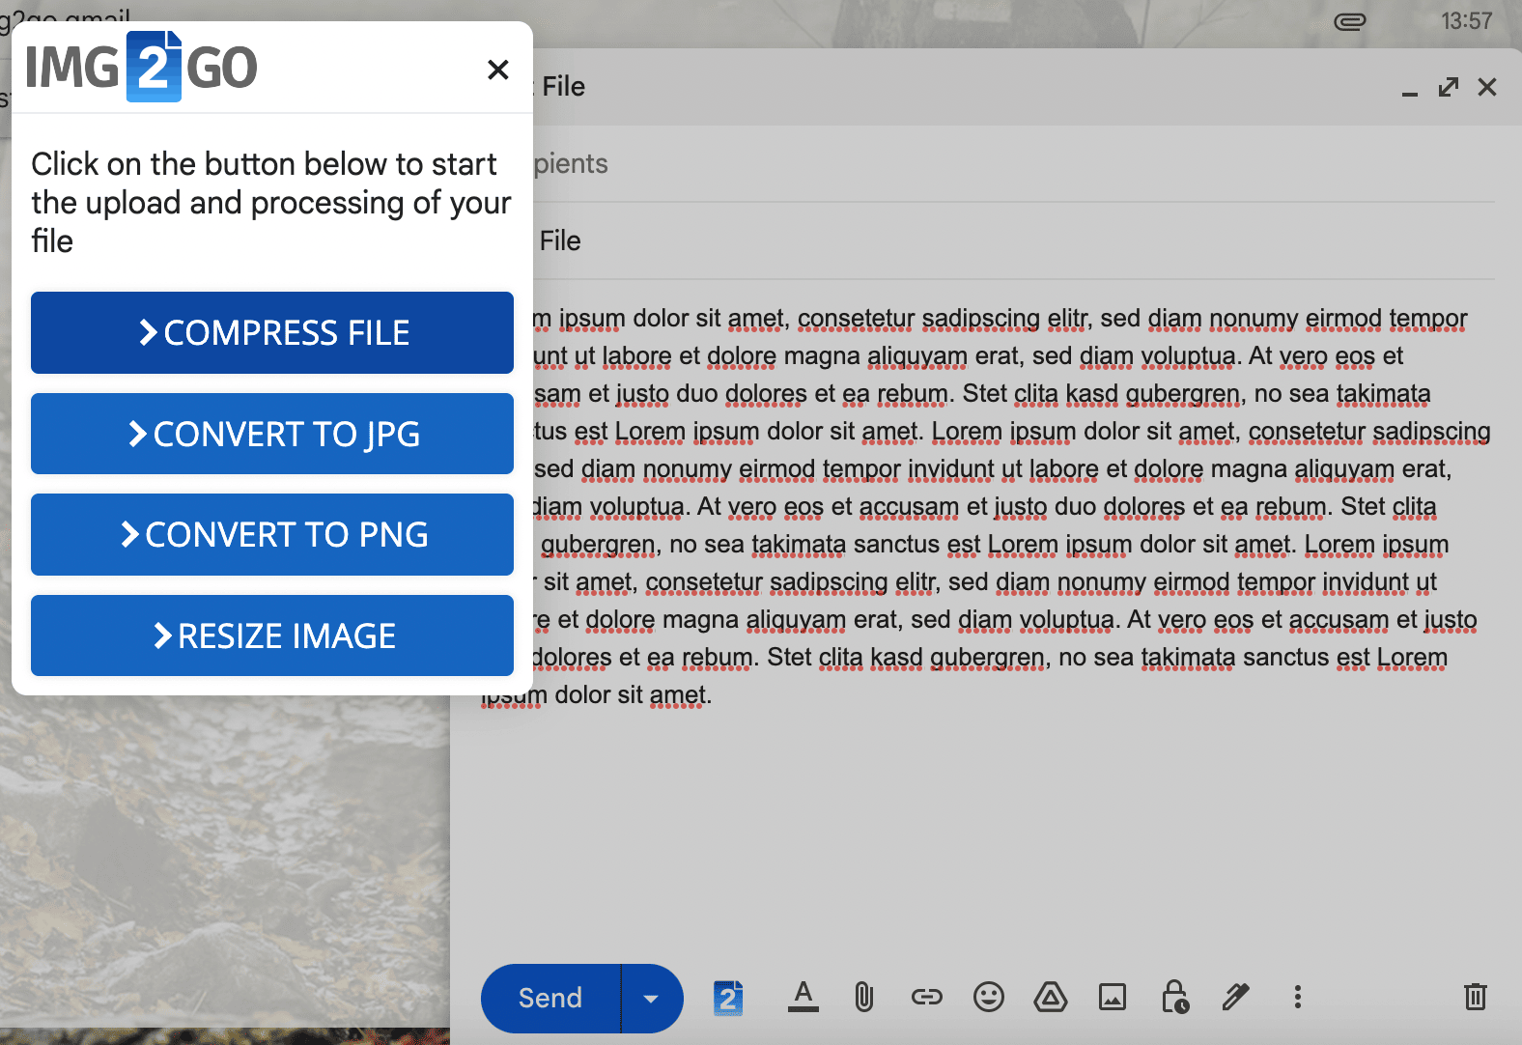
Task: Expand compose window to full screen
Action: (1449, 87)
